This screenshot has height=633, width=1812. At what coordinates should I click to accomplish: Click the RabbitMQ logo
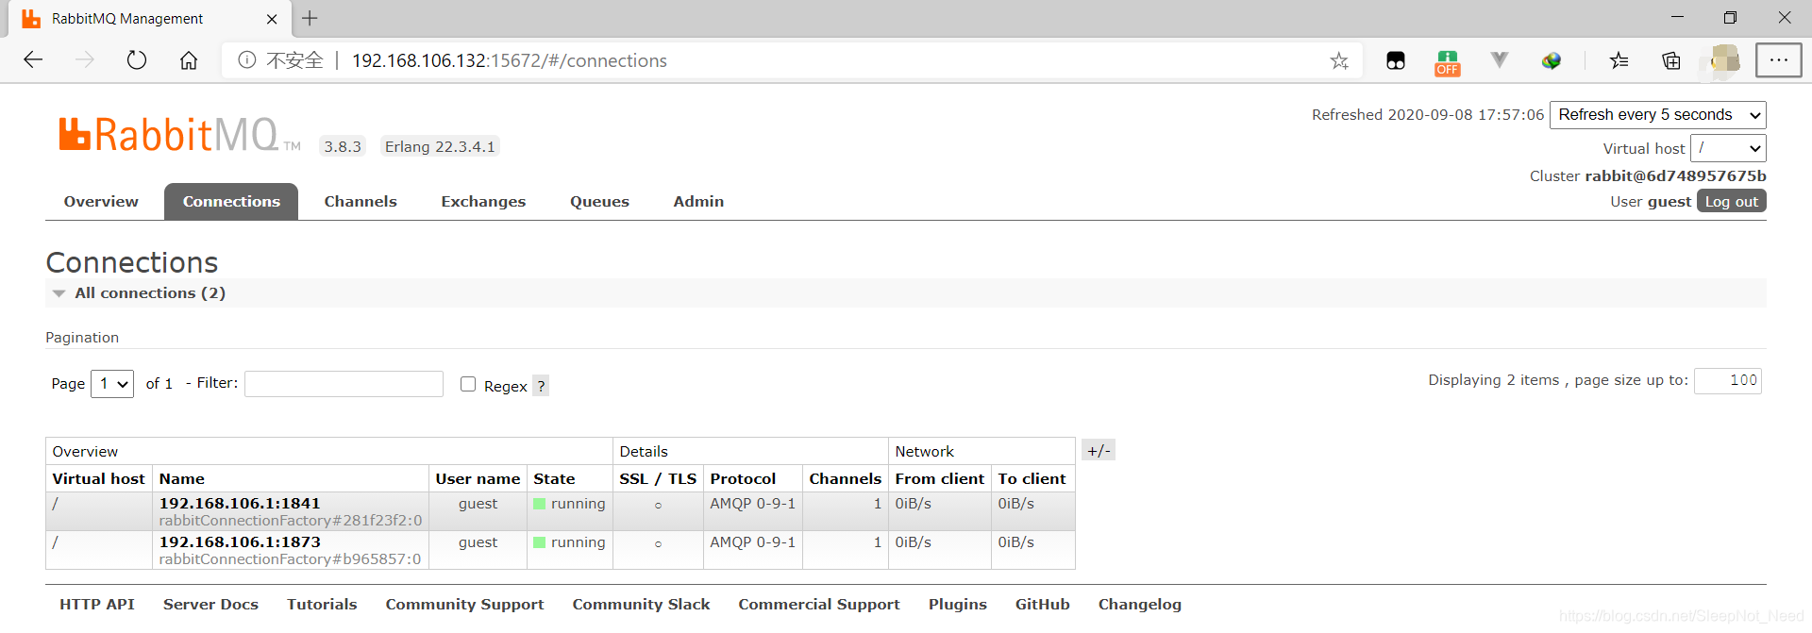click(x=179, y=134)
